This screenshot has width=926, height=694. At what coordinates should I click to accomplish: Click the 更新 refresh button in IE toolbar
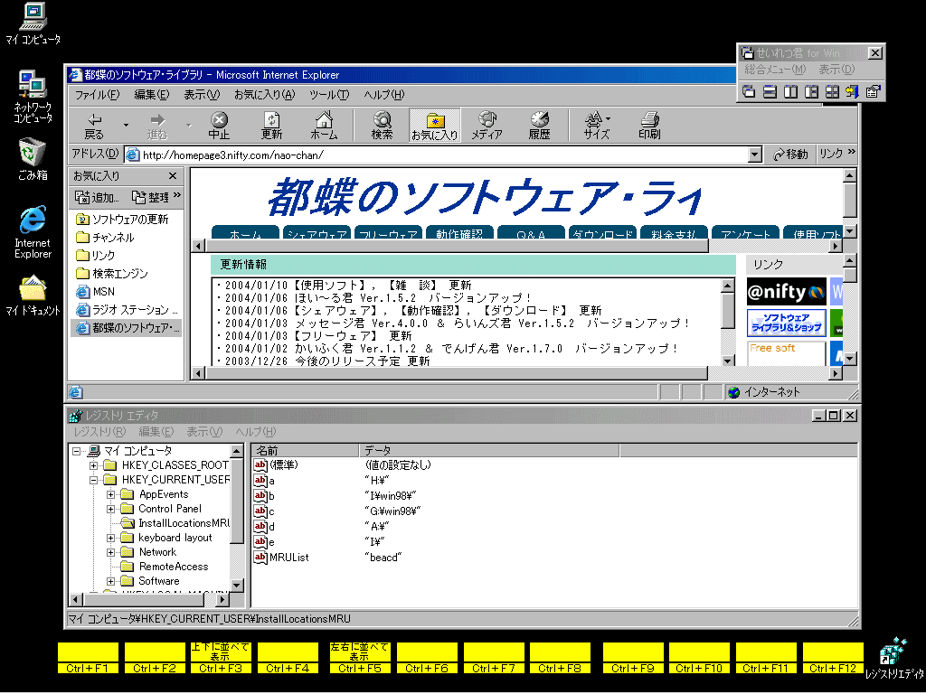(x=271, y=125)
